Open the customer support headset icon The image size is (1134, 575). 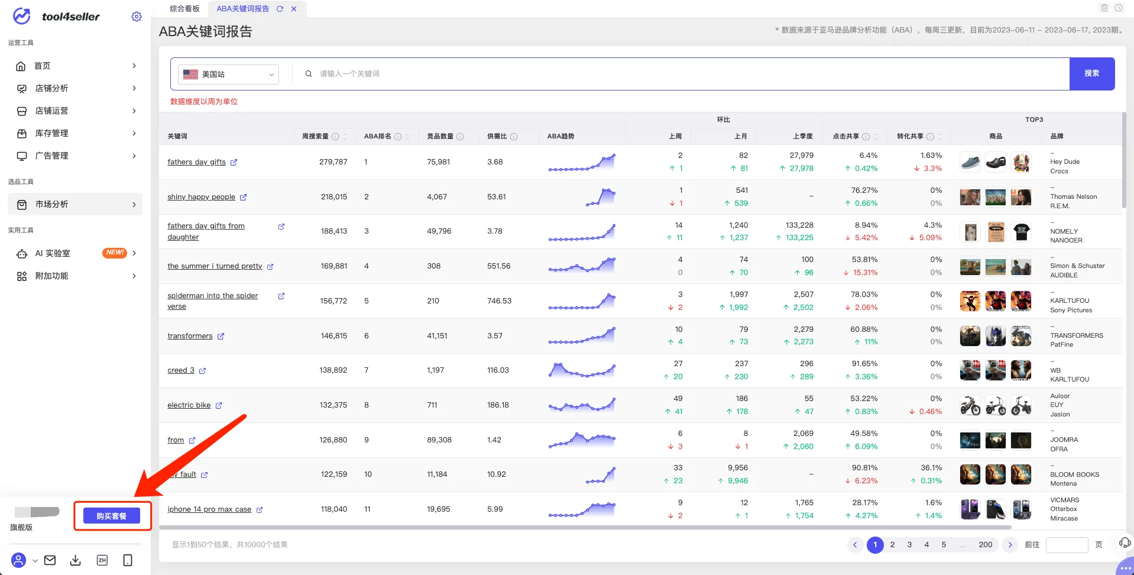coord(1125,542)
